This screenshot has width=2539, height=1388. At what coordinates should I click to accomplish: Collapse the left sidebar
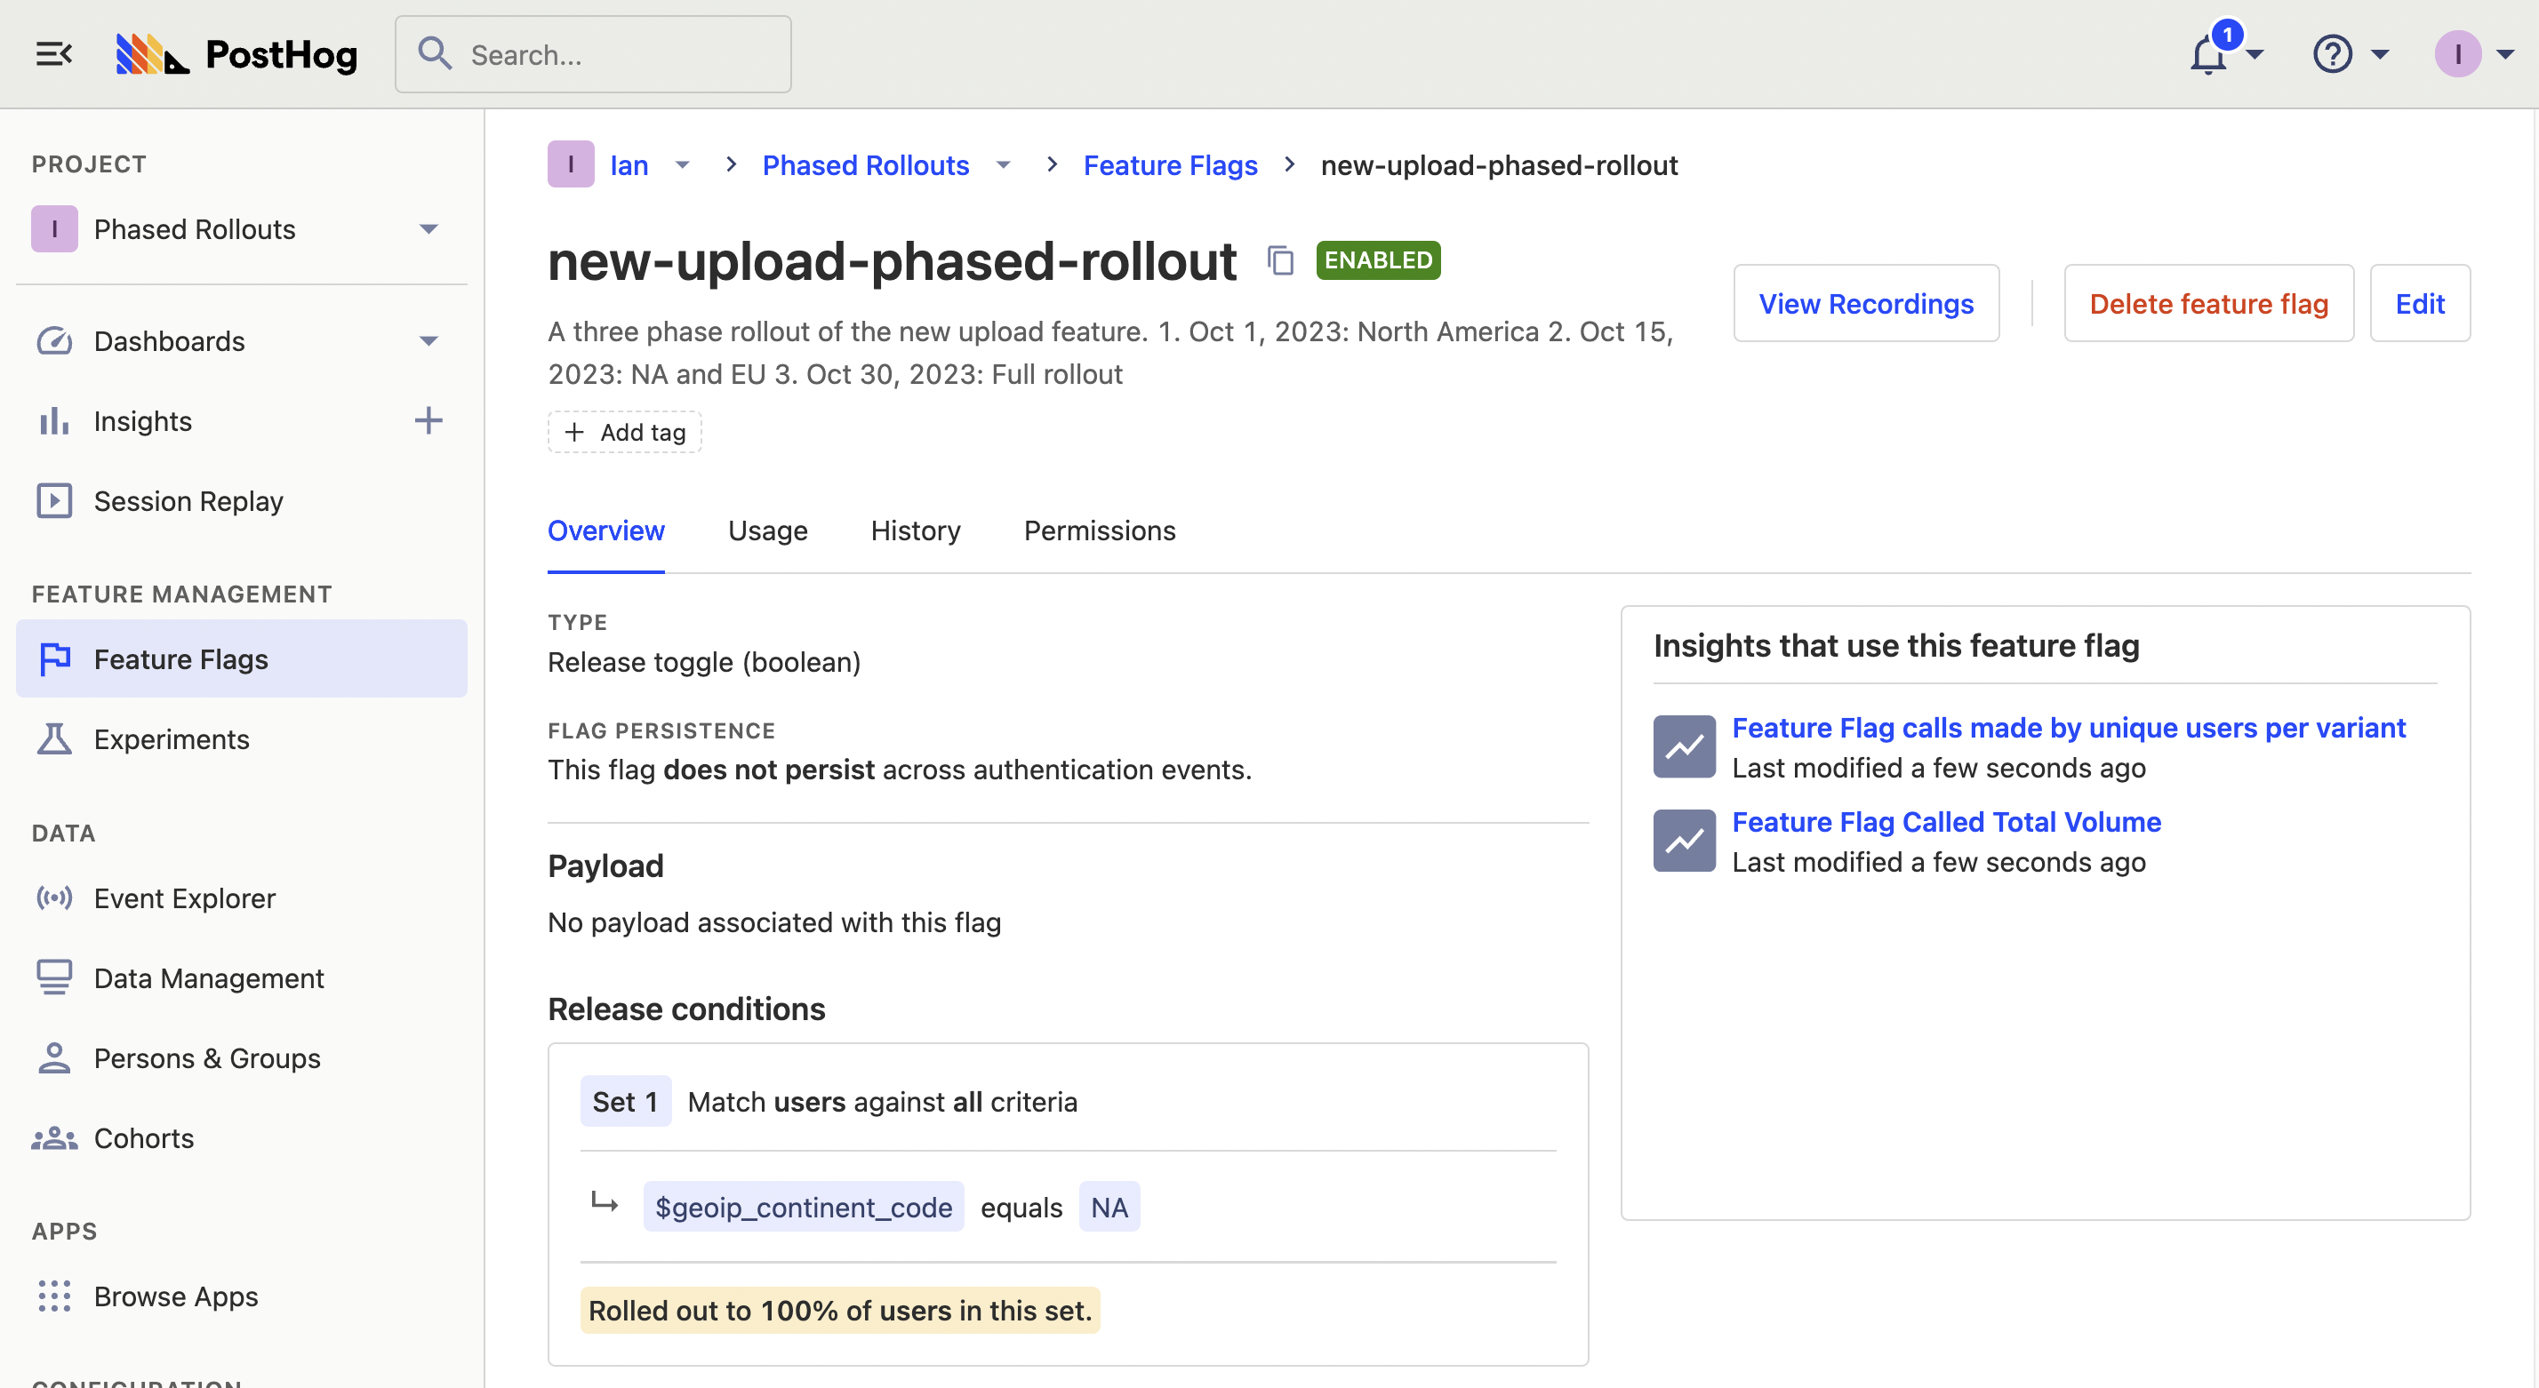click(x=53, y=54)
